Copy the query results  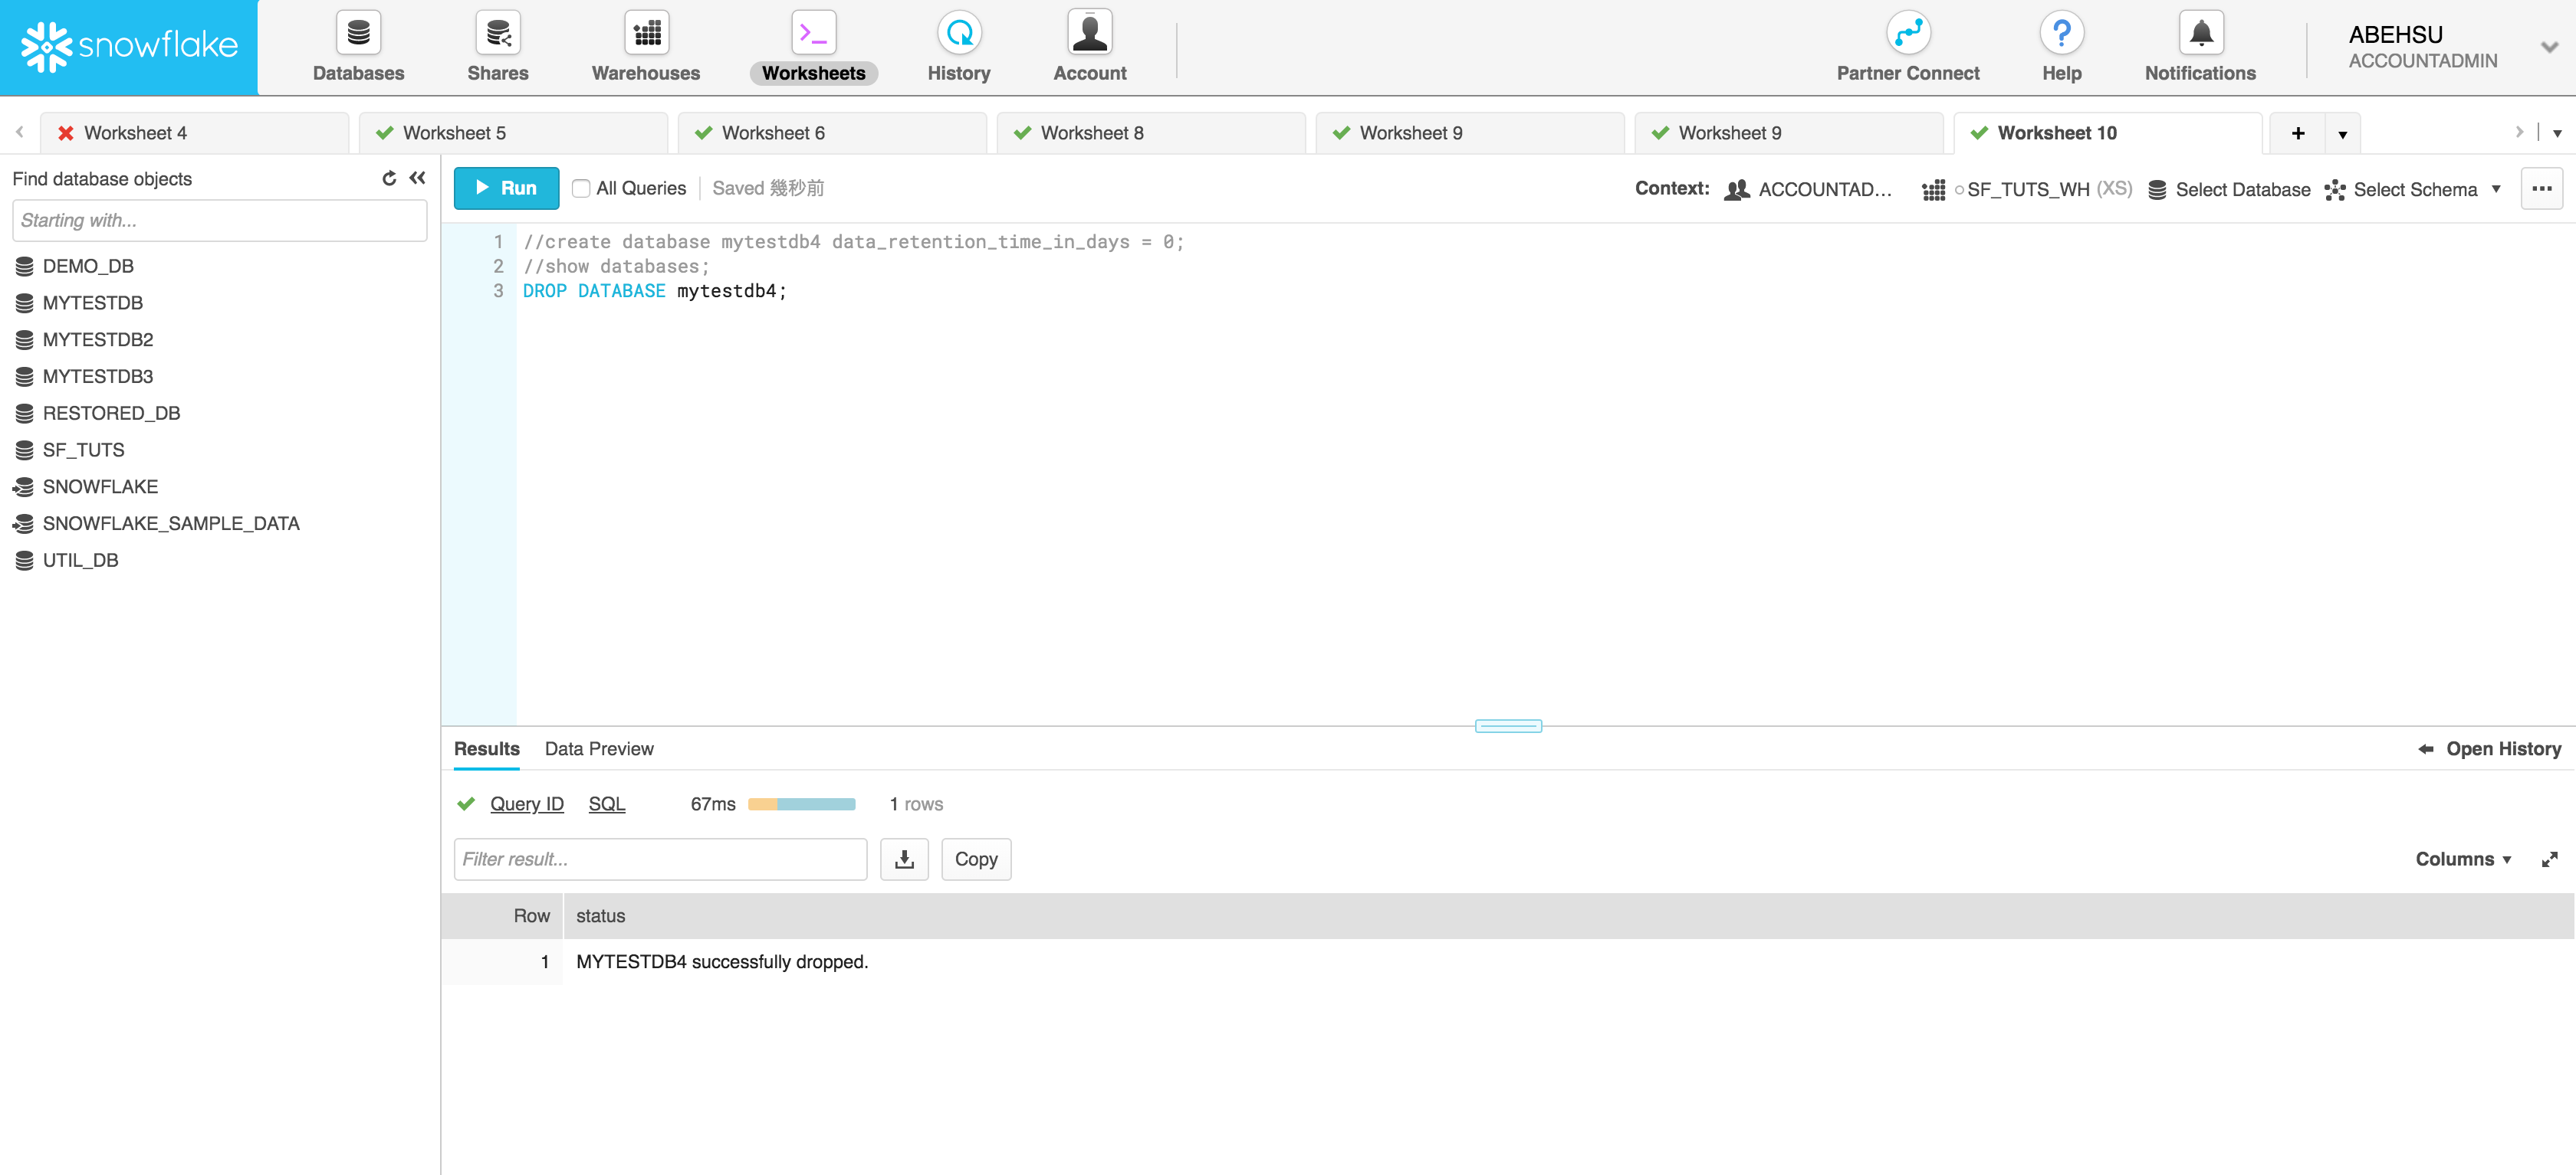coord(976,859)
